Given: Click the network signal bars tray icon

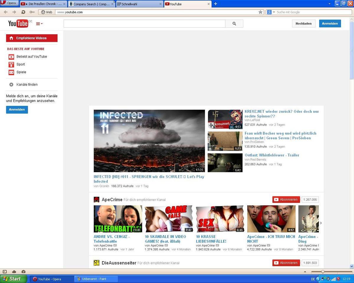Looking at the screenshot, I should point(333,279).
